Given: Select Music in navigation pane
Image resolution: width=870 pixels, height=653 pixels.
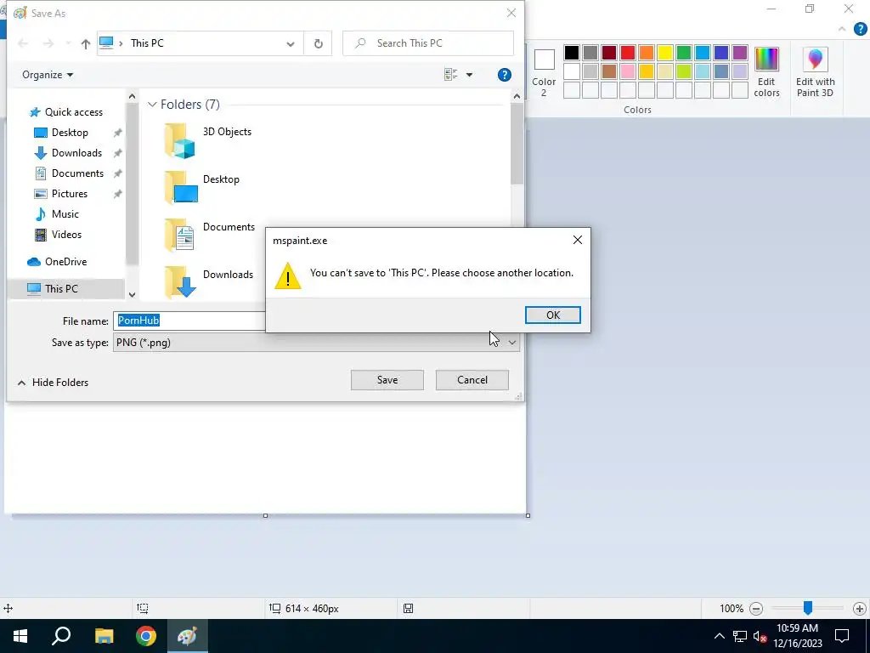Looking at the screenshot, I should pyautogui.click(x=57, y=214).
